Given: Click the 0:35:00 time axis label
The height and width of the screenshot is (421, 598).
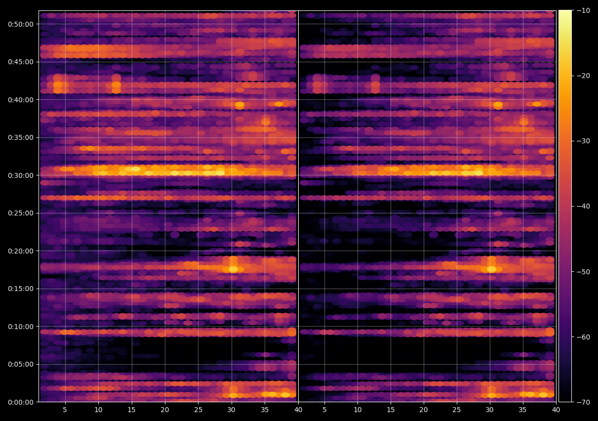Looking at the screenshot, I should click(x=21, y=137).
